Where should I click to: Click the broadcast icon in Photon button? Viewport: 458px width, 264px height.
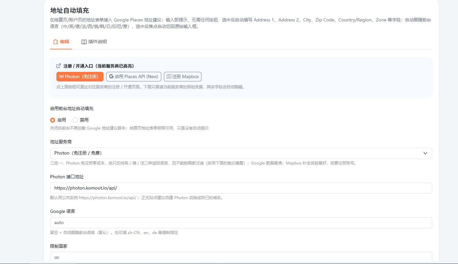[x=61, y=77]
